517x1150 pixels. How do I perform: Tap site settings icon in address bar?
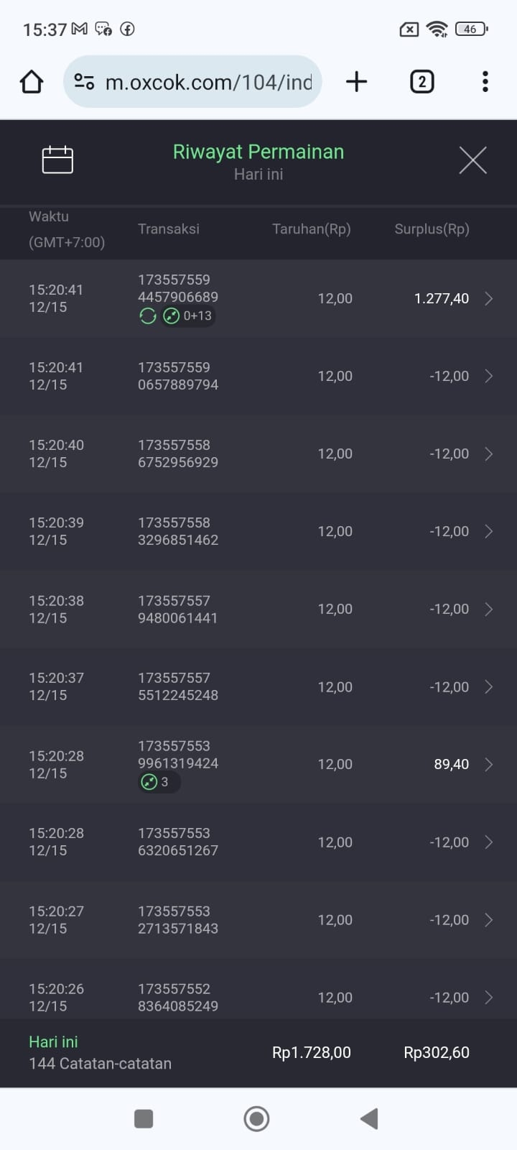[x=85, y=82]
